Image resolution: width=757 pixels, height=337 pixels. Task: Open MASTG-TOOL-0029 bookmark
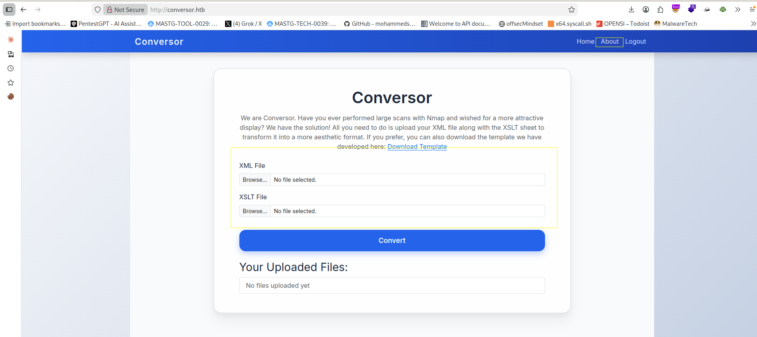pos(183,24)
